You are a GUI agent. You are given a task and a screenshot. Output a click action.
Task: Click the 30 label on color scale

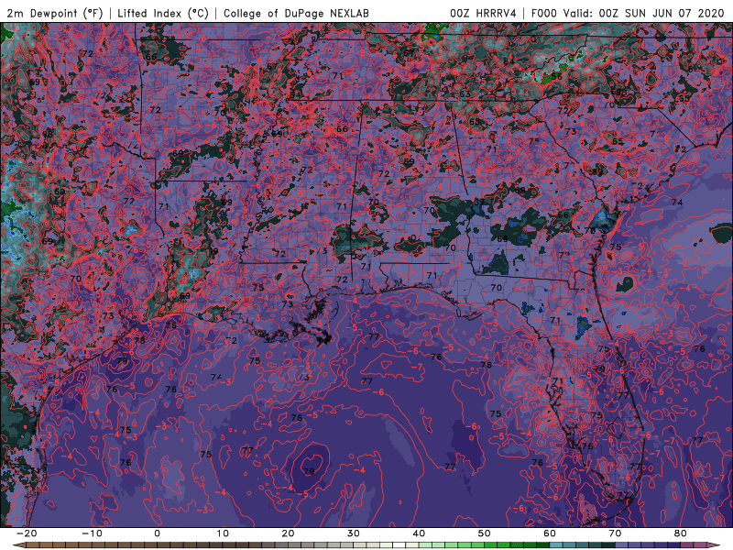354,533
